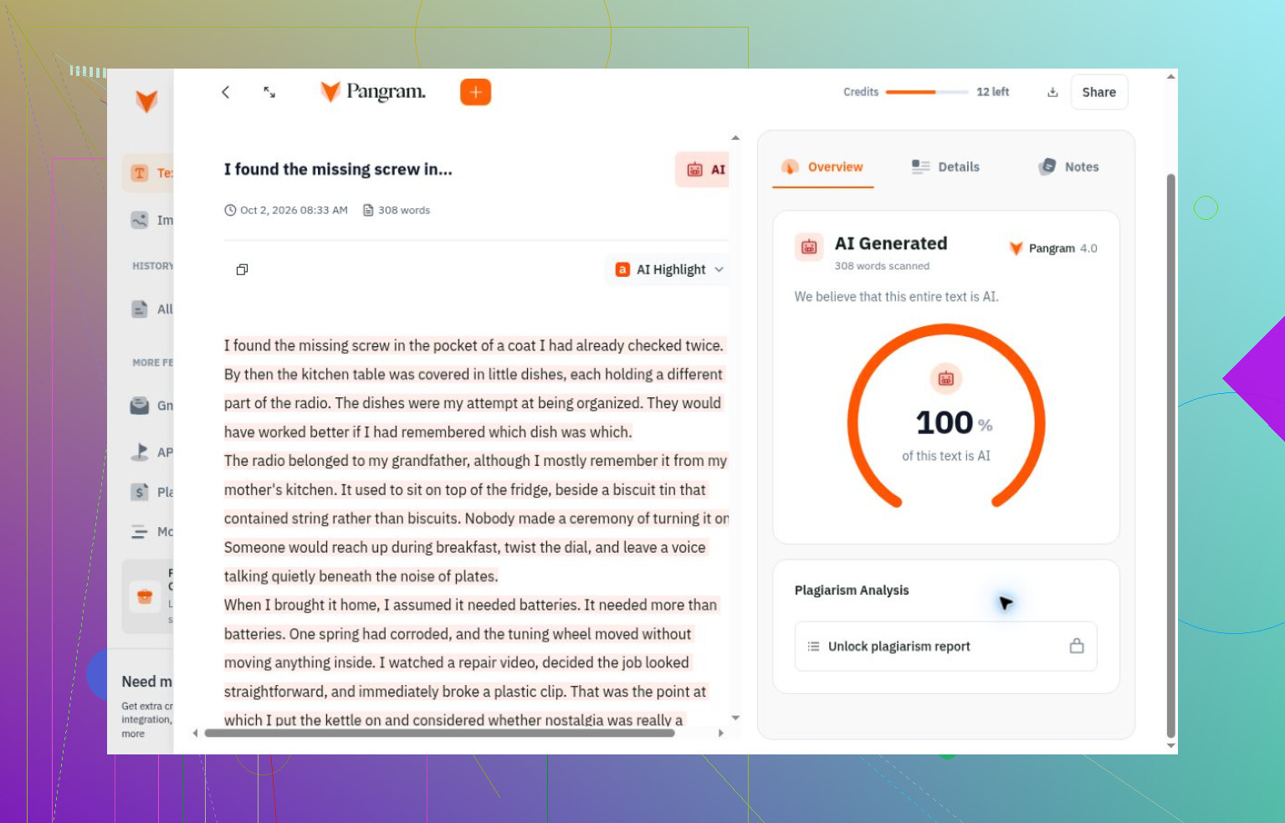Click the page vertical scrollbar thumb
The height and width of the screenshot is (823, 1285).
pyautogui.click(x=1171, y=456)
